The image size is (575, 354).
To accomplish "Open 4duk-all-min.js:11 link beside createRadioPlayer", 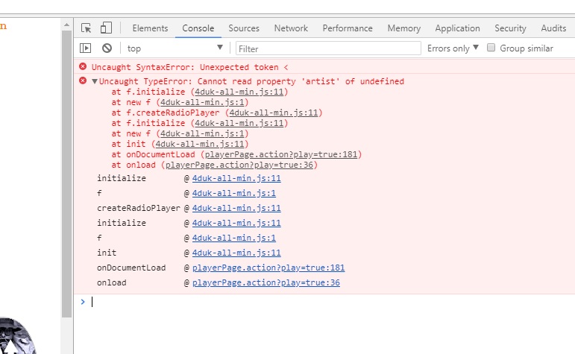I will coord(236,208).
